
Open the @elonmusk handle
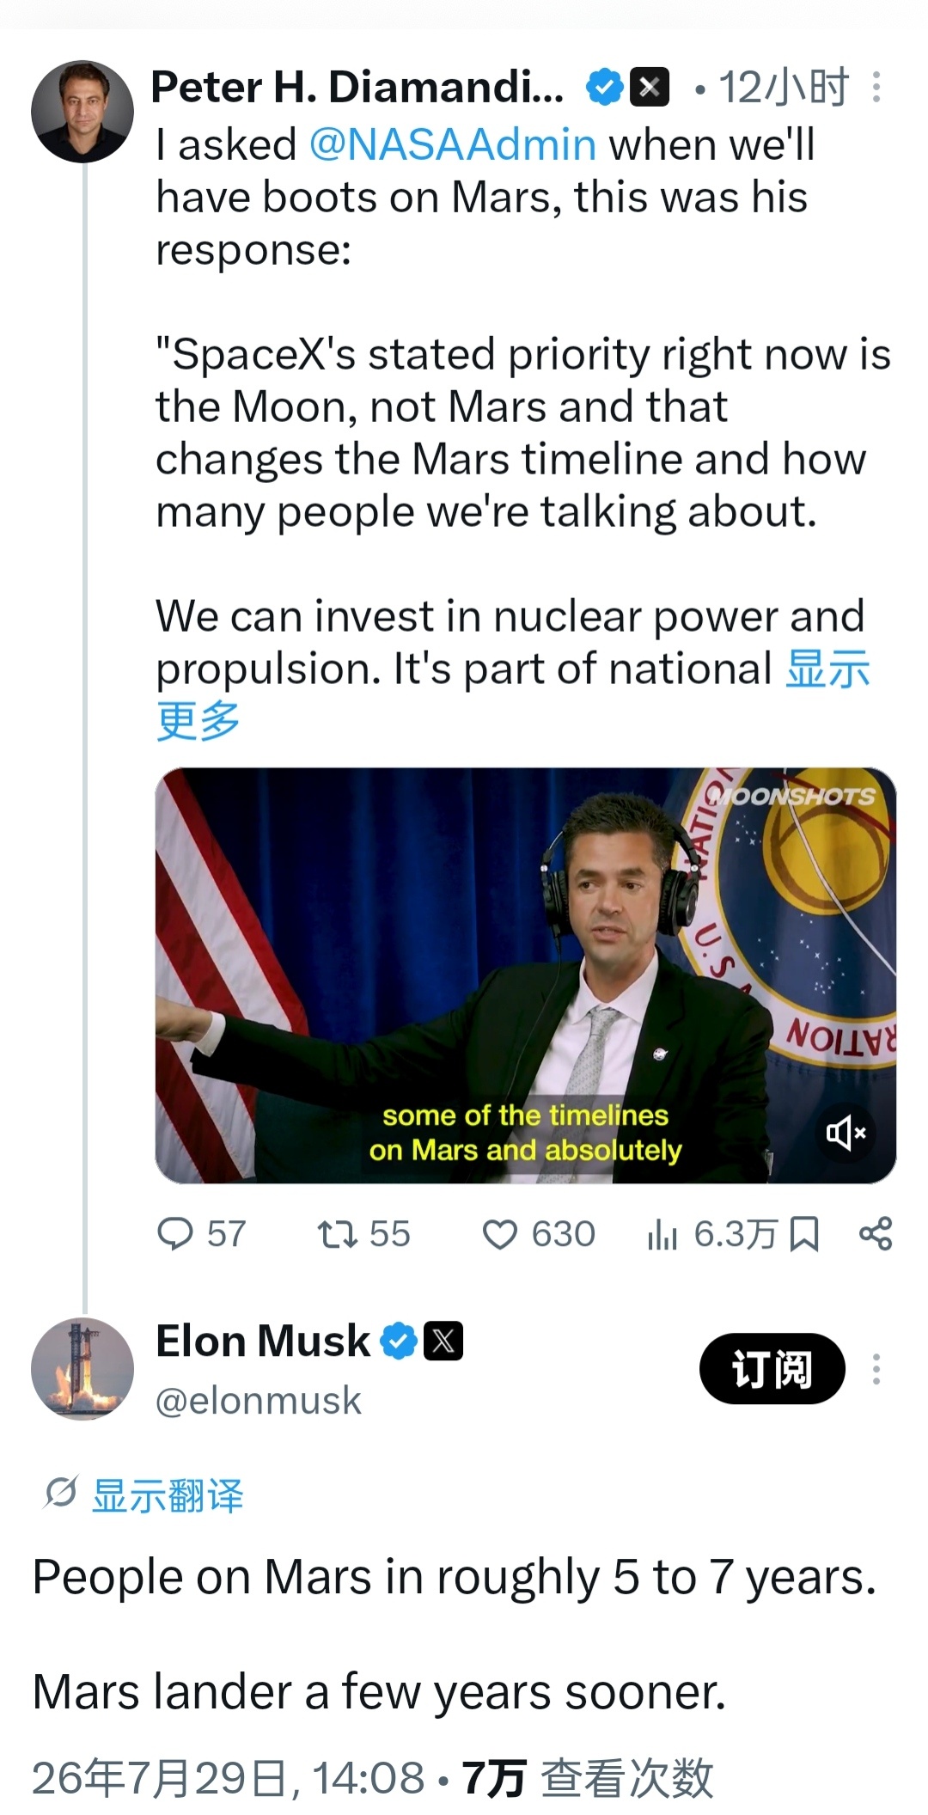[x=258, y=1401]
